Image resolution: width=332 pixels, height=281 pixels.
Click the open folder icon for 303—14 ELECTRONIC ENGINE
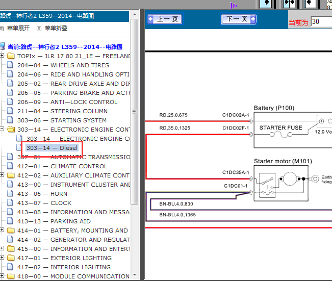(x=11, y=129)
